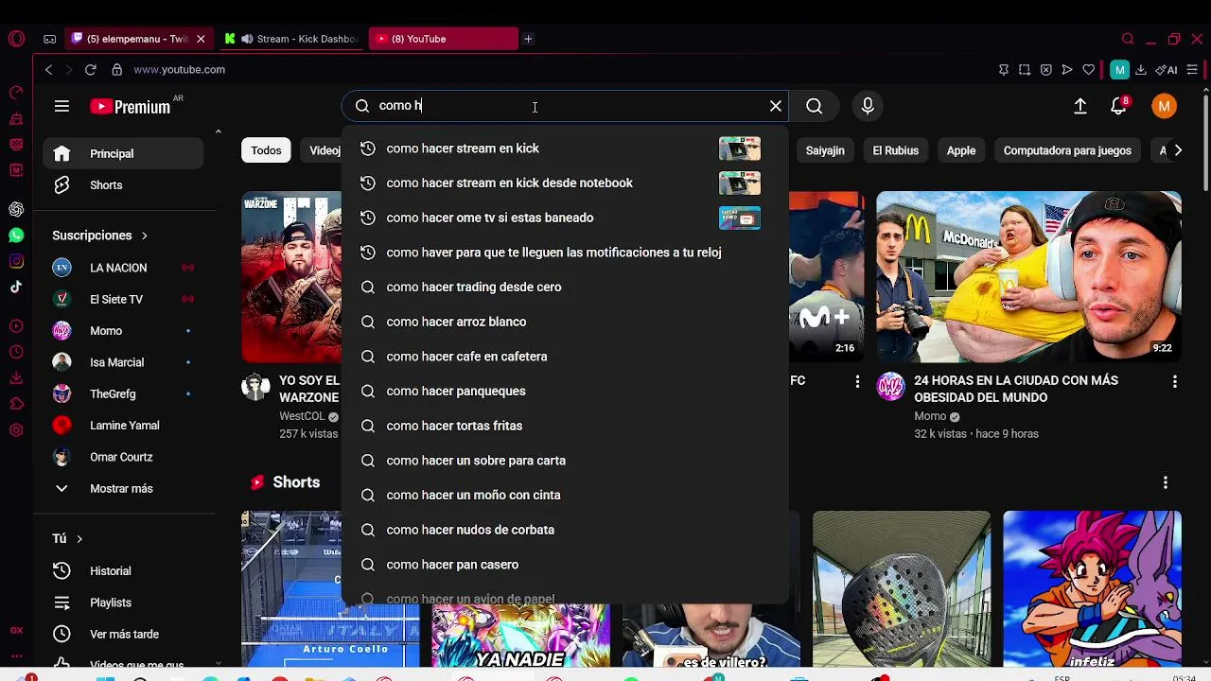Reload the page with refresh icon
This screenshot has width=1211, height=681.
90,69
